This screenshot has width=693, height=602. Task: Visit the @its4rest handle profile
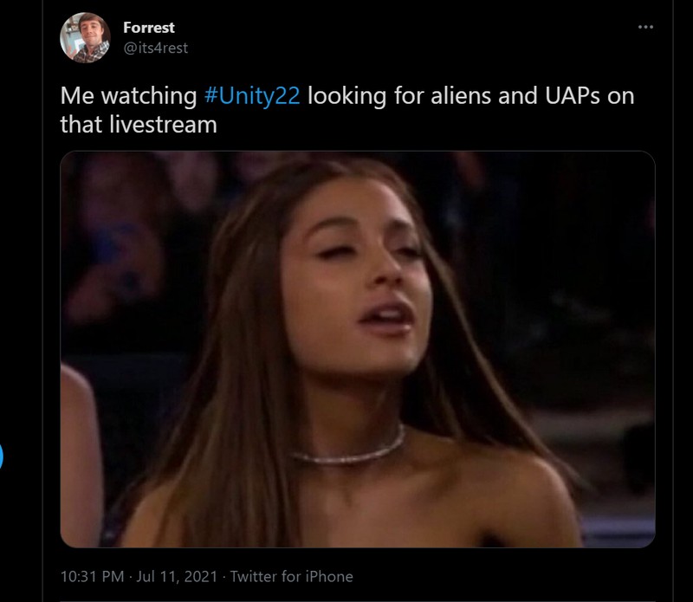click(156, 48)
